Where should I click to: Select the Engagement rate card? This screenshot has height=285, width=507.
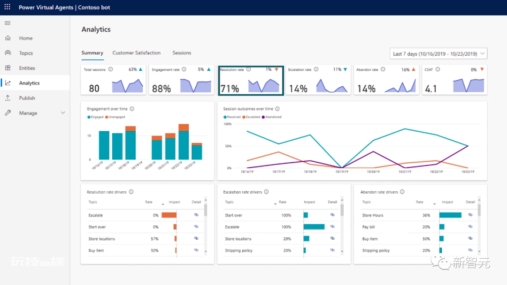(x=181, y=80)
